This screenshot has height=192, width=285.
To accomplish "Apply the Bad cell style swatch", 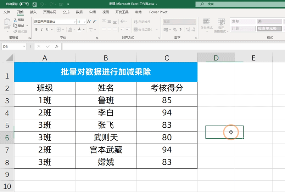I will (x=269, y=22).
